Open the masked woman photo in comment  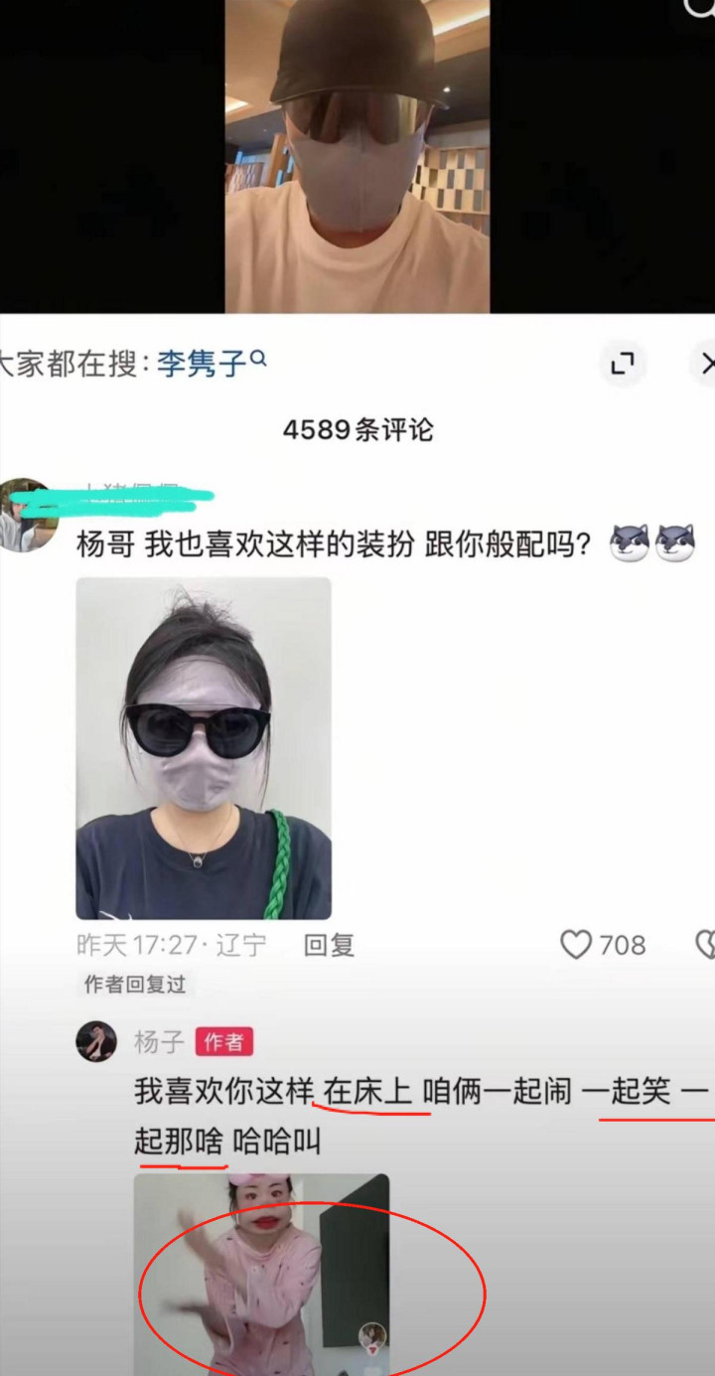click(204, 748)
